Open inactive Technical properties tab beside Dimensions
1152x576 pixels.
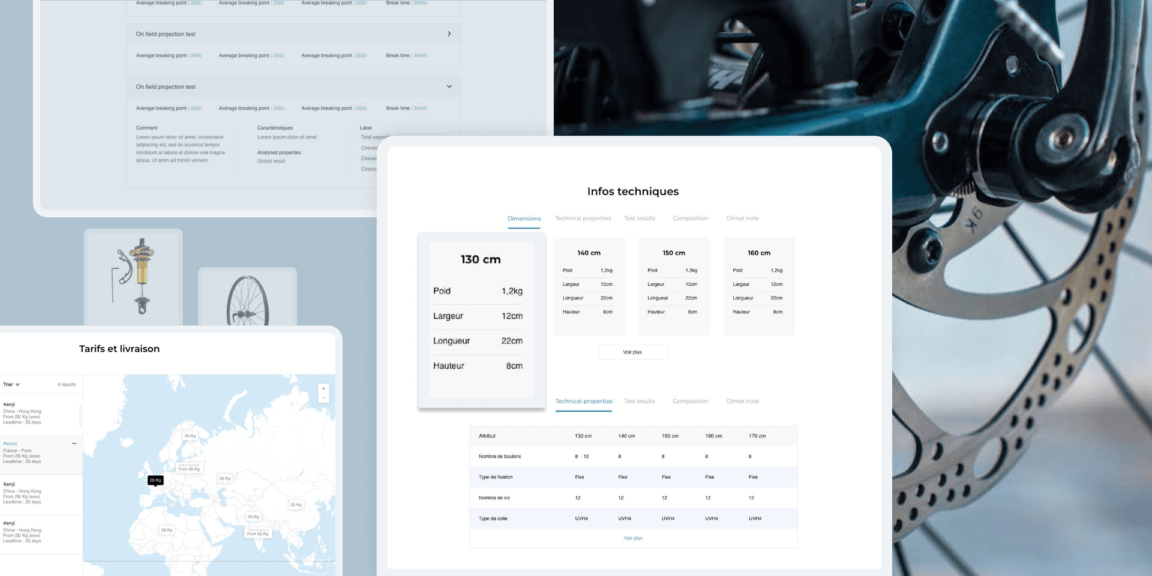pos(583,218)
